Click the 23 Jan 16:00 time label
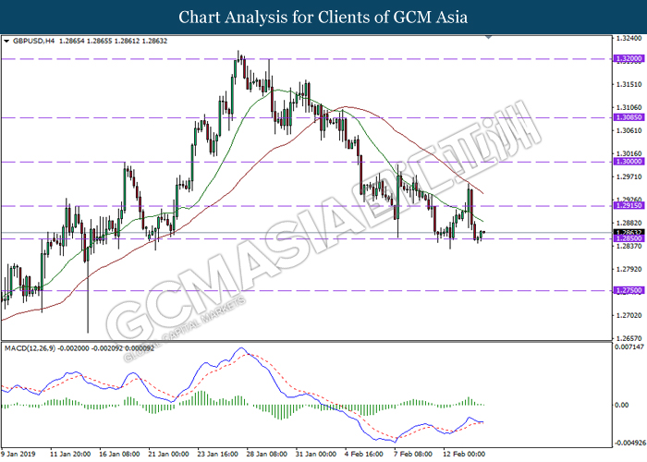Image resolution: width=647 pixels, height=462 pixels. coord(218,455)
